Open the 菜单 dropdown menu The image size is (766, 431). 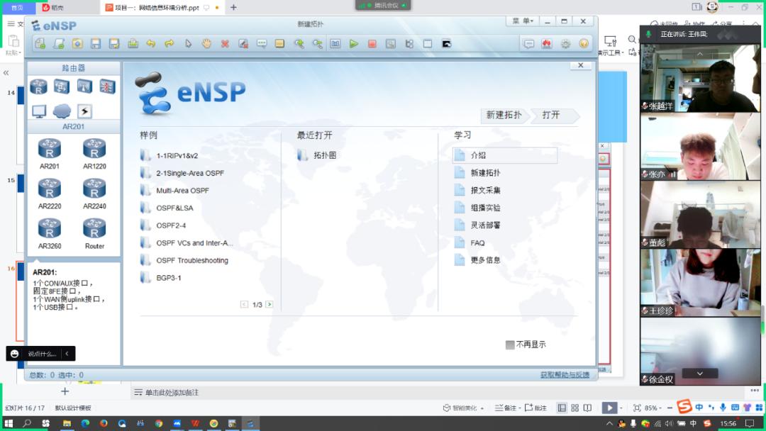(523, 21)
